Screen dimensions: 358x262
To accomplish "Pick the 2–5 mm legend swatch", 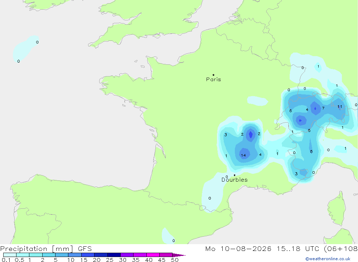I will click(49, 255).
